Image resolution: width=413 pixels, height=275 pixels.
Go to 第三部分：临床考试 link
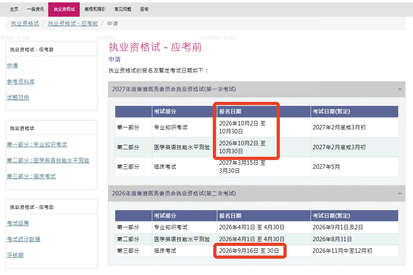coord(31,176)
